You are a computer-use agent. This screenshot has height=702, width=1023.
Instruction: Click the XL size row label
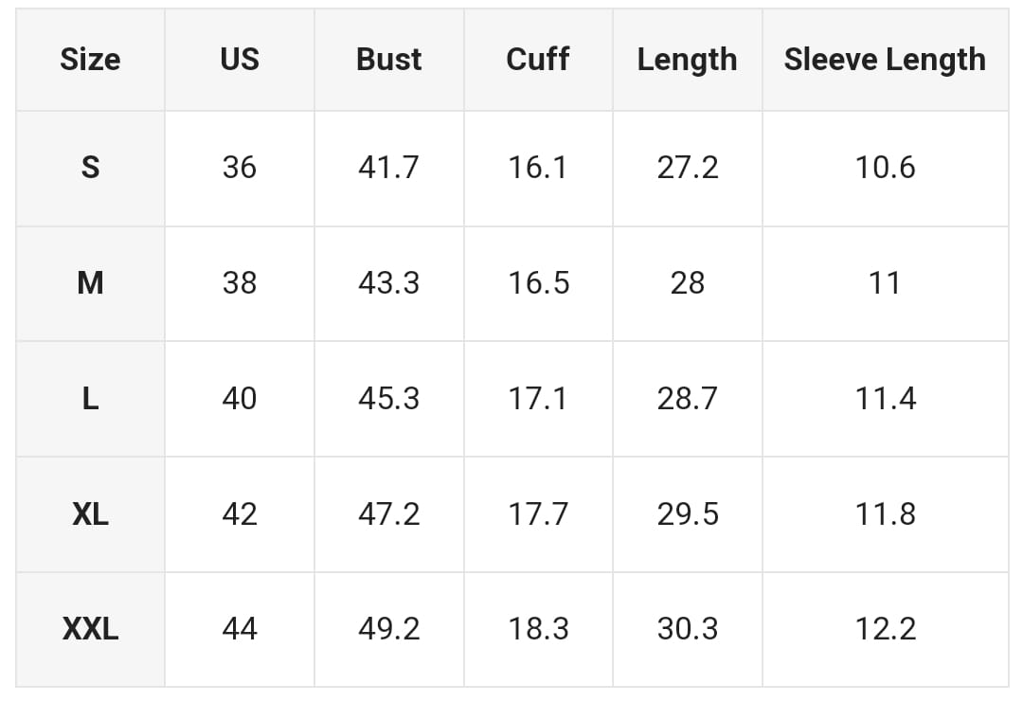click(x=90, y=514)
